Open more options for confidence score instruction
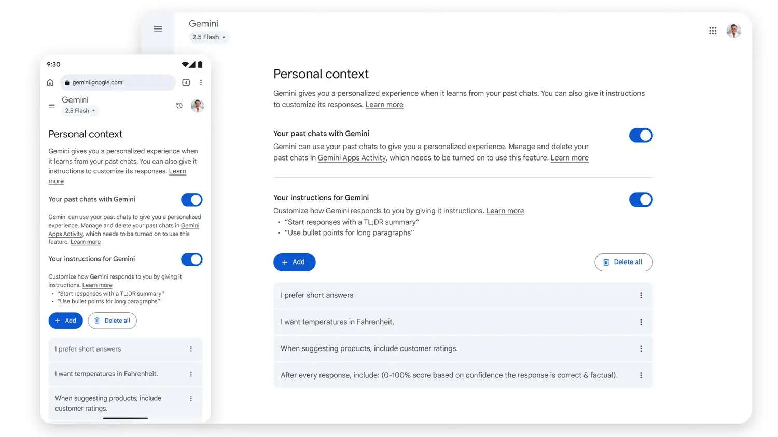778x437 pixels. coord(641,375)
